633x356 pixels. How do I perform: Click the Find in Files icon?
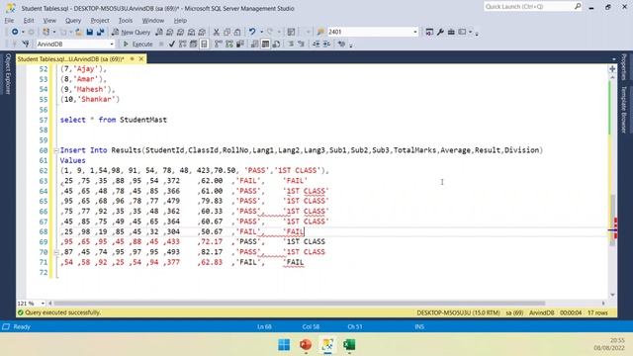coord(320,32)
